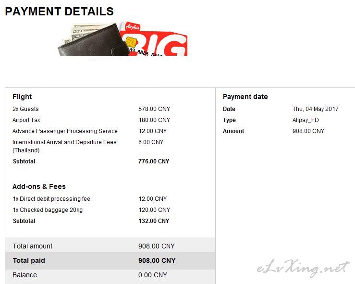This screenshot has width=355, height=284.
Task: Click the Alipay_FD payment type
Action: tap(306, 120)
